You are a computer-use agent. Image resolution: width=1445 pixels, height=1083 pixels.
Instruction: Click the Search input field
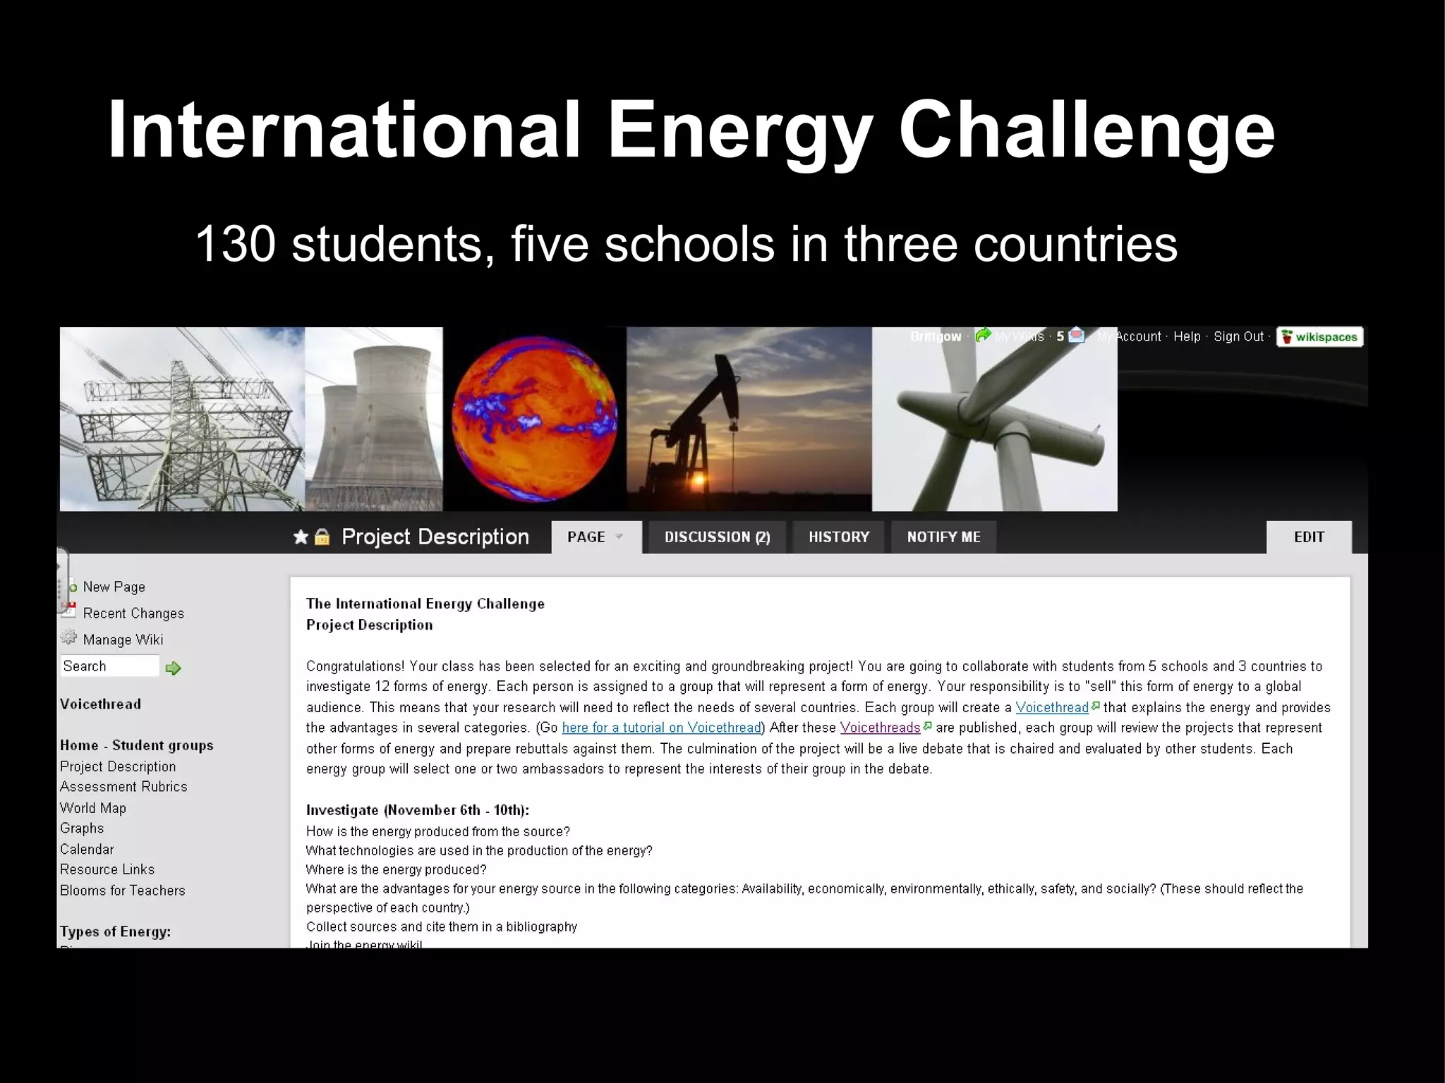click(110, 666)
